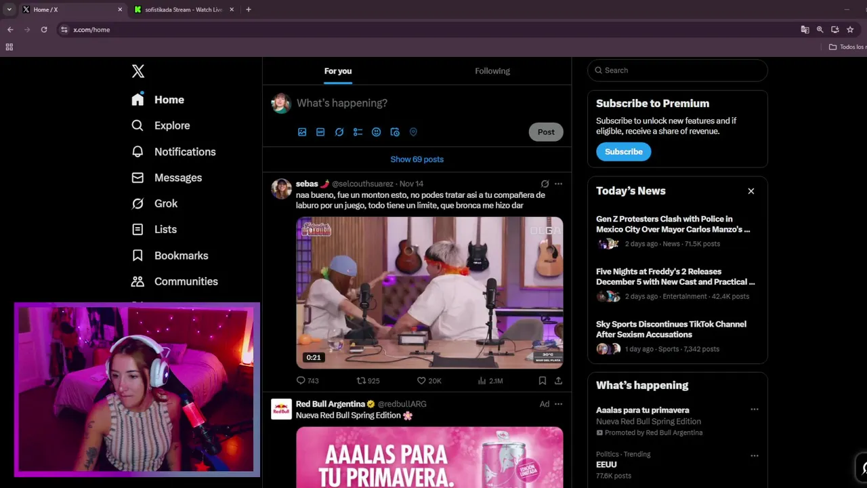Add a GIF to the post
The height and width of the screenshot is (488, 867).
(x=320, y=132)
